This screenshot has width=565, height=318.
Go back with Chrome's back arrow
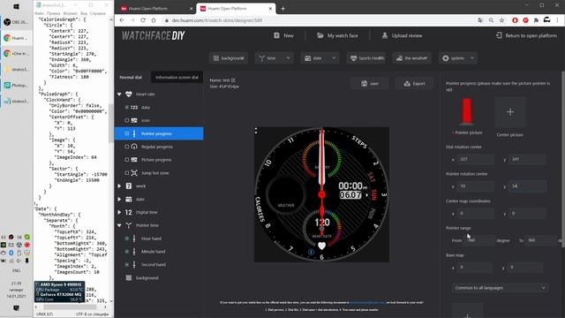point(122,20)
